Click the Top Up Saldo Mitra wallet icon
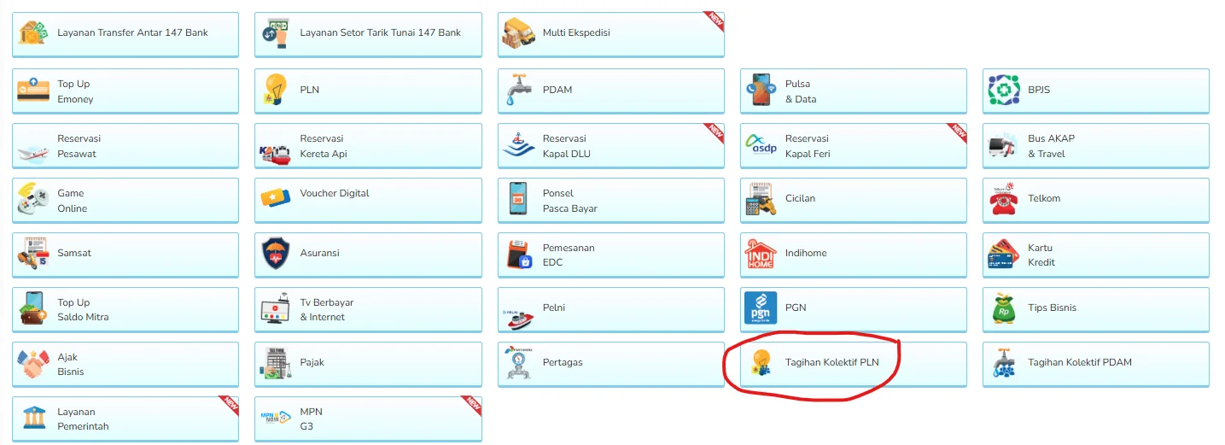The width and height of the screenshot is (1225, 445). click(34, 309)
